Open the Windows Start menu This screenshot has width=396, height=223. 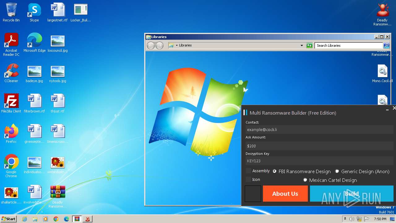click(x=9, y=219)
